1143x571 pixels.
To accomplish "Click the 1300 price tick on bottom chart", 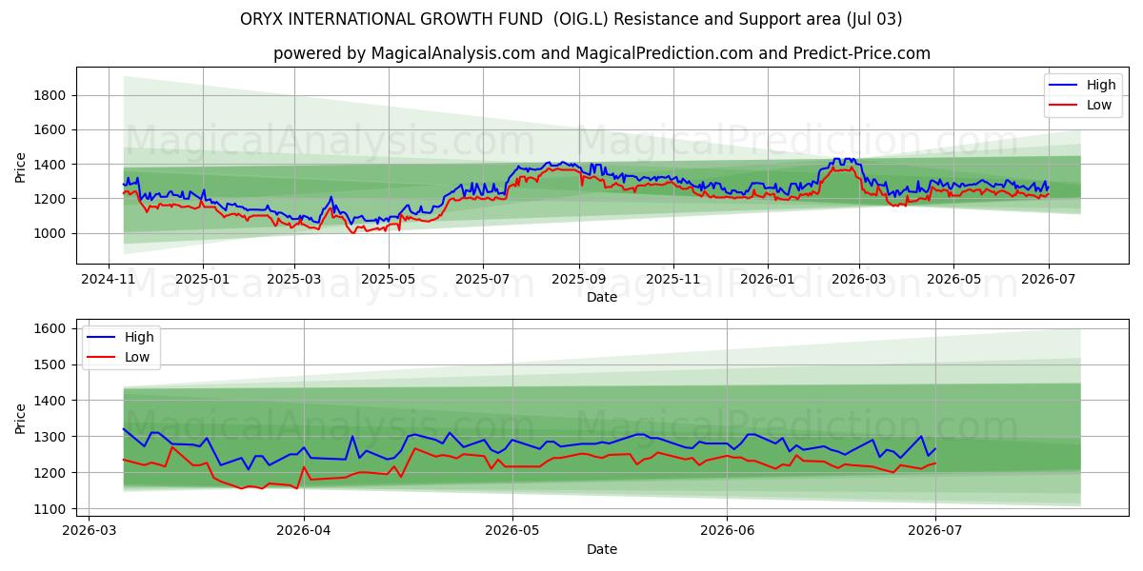I will point(49,437).
